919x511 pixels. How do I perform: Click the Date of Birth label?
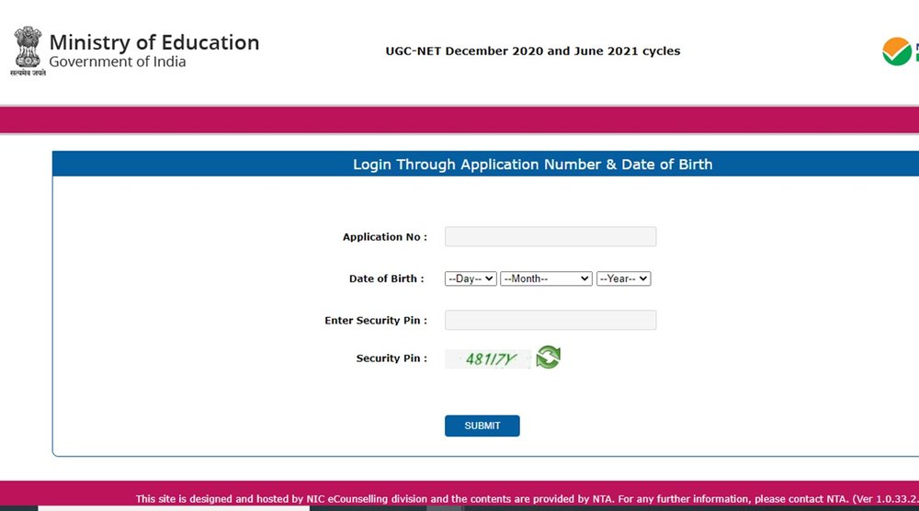pos(387,279)
